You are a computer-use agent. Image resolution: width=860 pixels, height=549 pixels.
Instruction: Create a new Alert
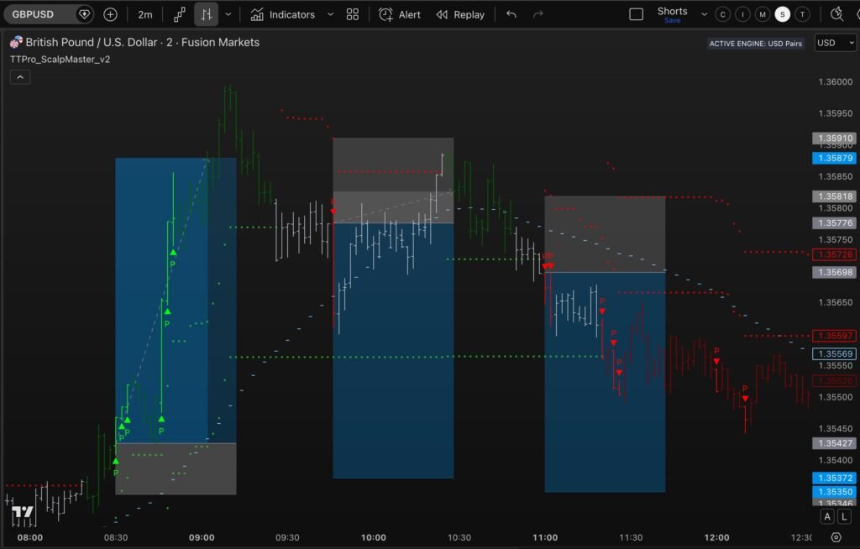(400, 14)
